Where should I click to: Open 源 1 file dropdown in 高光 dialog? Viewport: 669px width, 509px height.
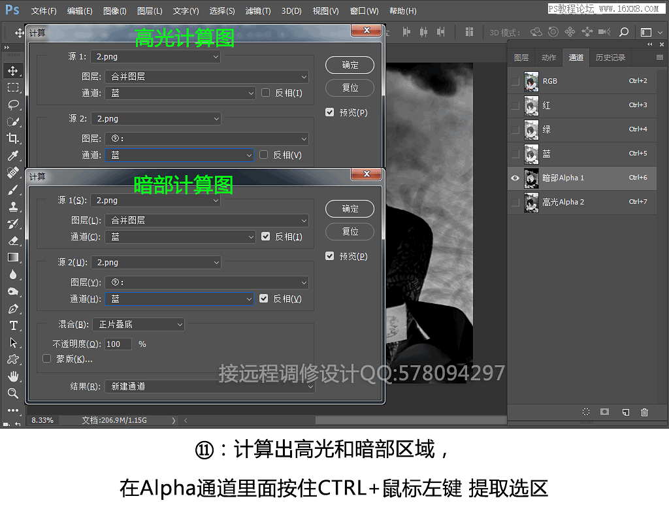coord(155,57)
